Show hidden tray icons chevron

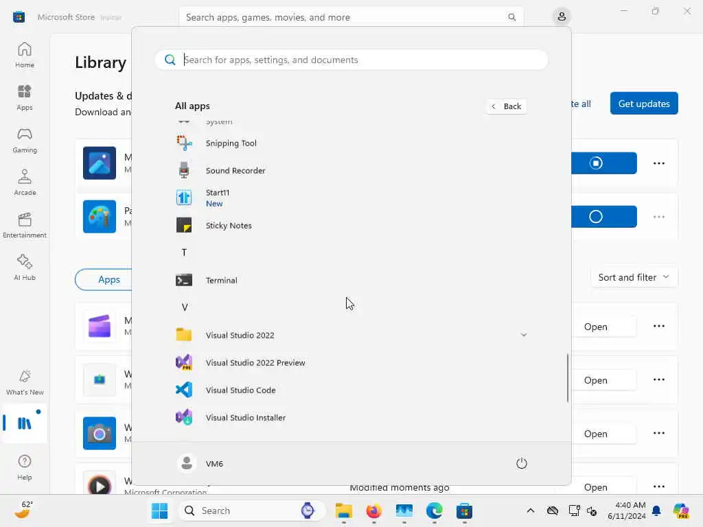531,511
